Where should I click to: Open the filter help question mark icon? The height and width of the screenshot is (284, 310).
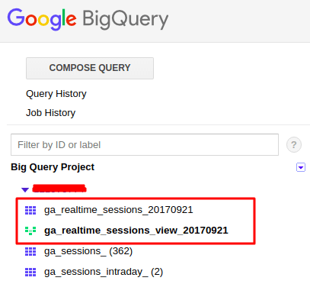(294, 145)
